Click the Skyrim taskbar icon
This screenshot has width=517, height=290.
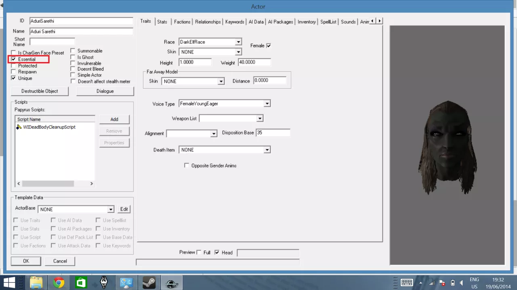tap(104, 282)
